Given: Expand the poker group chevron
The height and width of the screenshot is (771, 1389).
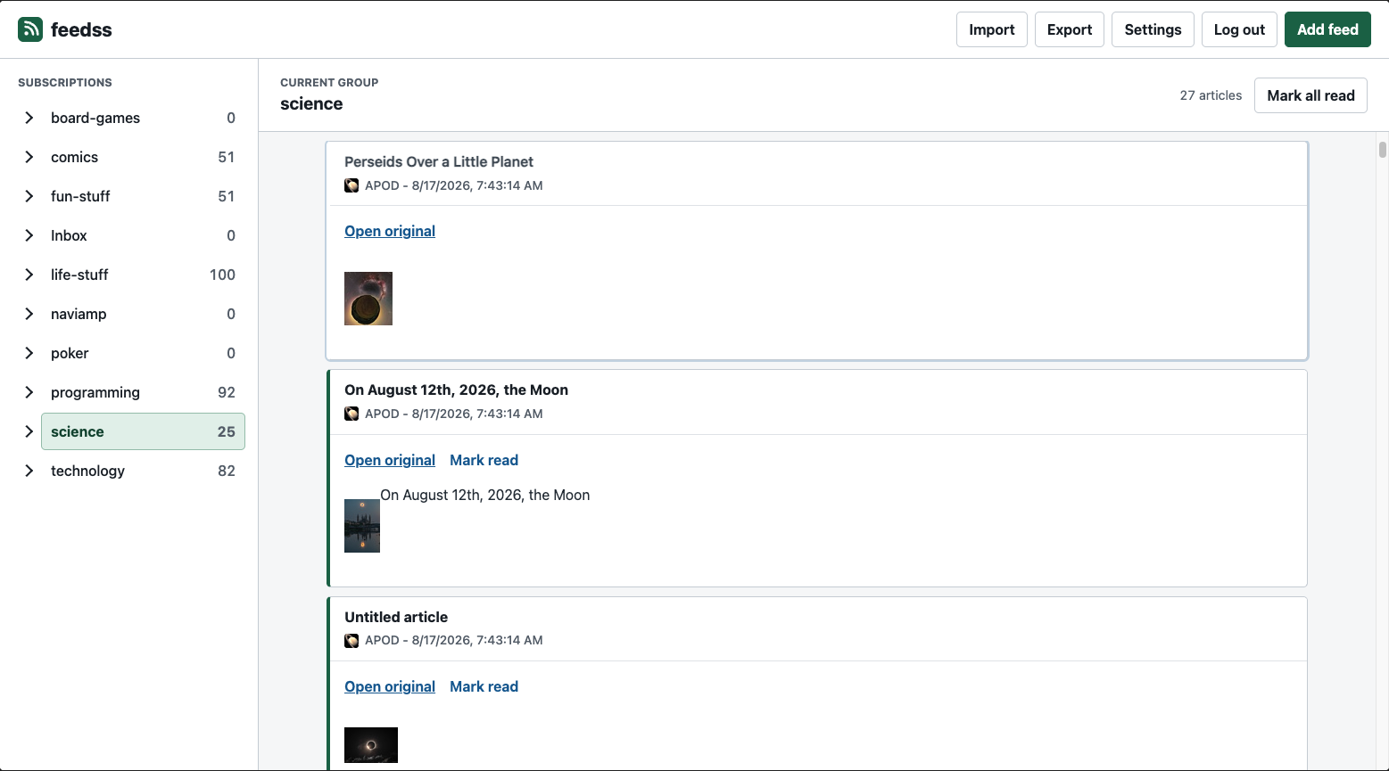Looking at the screenshot, I should pyautogui.click(x=29, y=353).
